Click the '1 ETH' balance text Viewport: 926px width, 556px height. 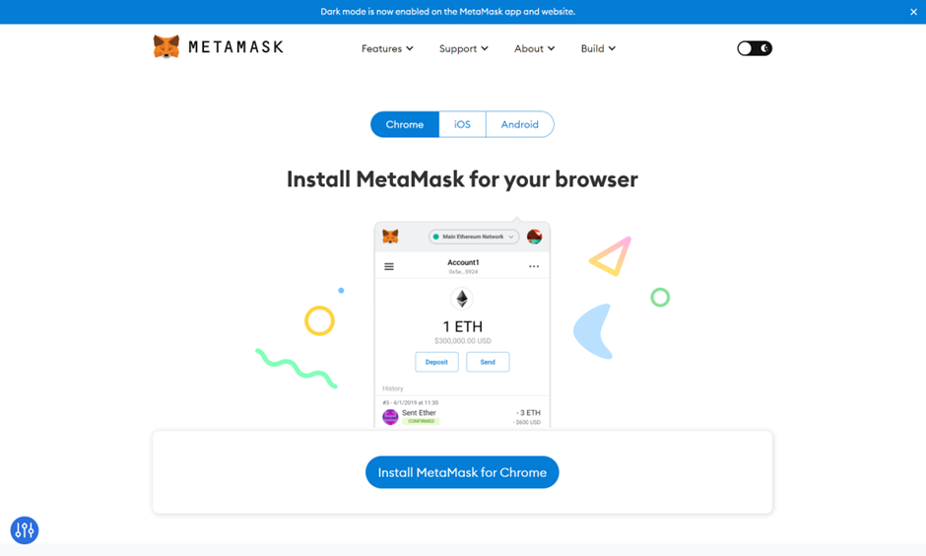coord(462,326)
